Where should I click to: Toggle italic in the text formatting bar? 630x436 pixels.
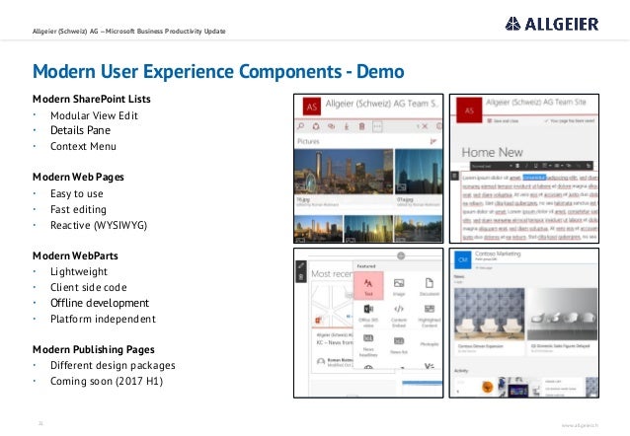[x=526, y=166]
